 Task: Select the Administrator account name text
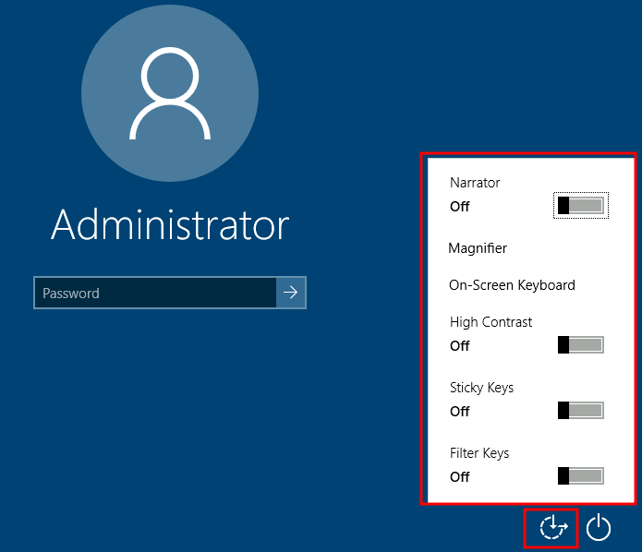[170, 224]
